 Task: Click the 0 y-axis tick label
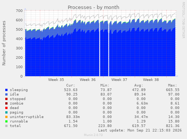pos(21,76)
